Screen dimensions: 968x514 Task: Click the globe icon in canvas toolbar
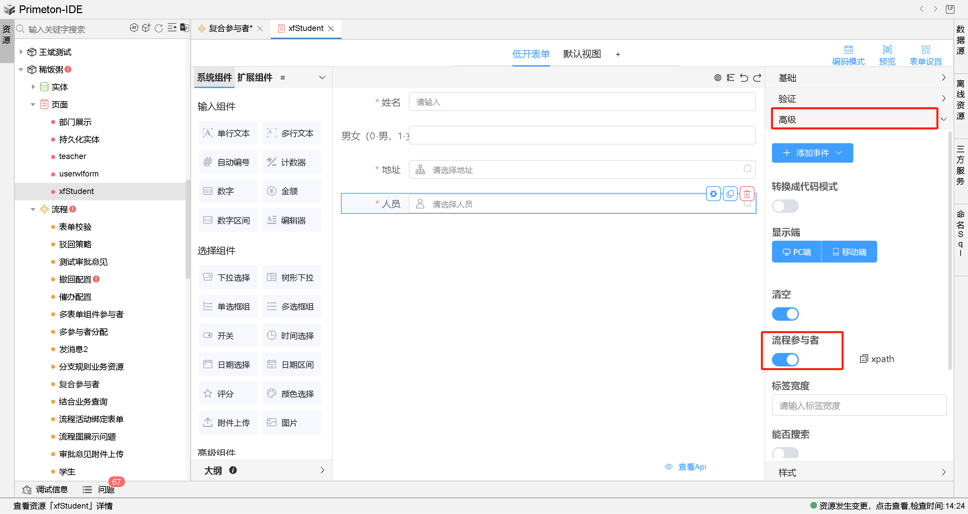click(718, 77)
